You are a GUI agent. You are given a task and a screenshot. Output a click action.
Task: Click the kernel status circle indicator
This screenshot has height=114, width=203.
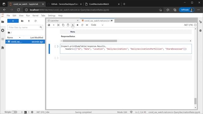195,25
